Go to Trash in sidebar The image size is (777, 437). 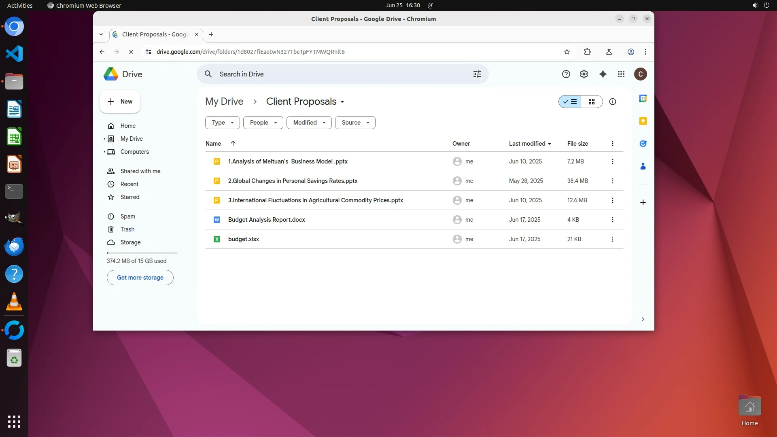[127, 229]
